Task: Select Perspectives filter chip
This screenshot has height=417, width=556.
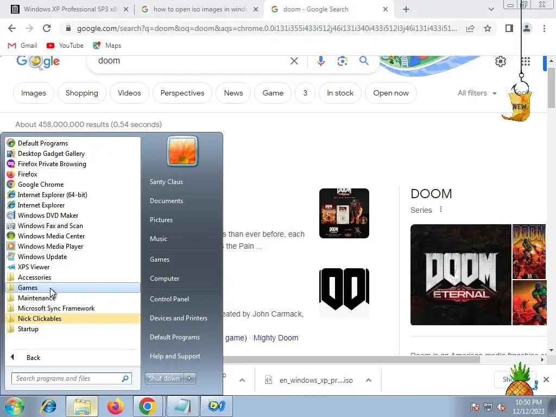Action: [182, 93]
